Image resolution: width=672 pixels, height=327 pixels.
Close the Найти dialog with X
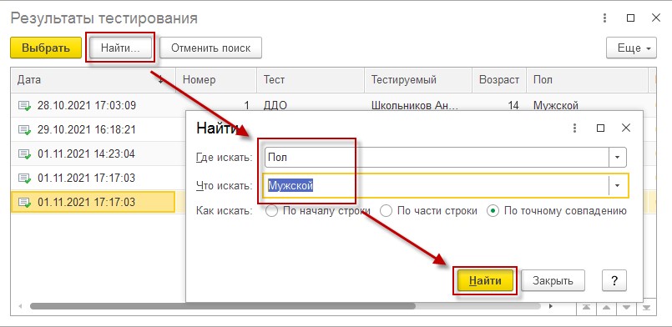(626, 128)
